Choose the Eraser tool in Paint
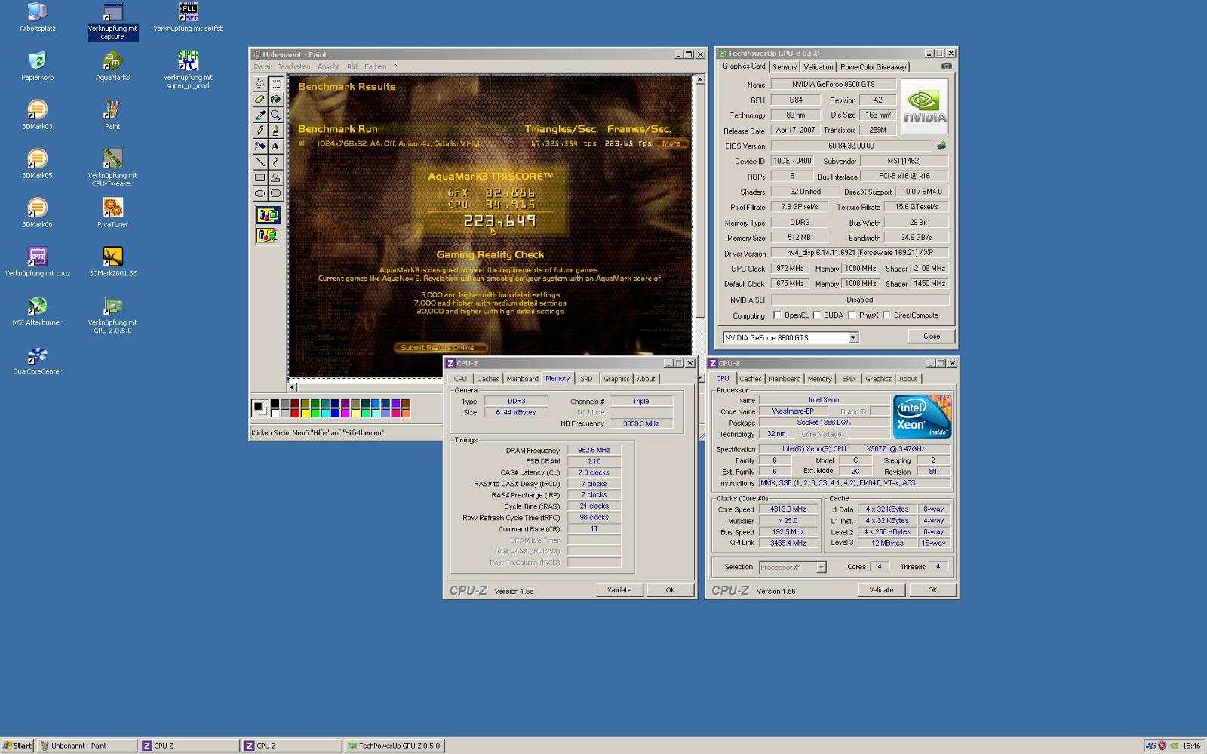 tap(260, 100)
